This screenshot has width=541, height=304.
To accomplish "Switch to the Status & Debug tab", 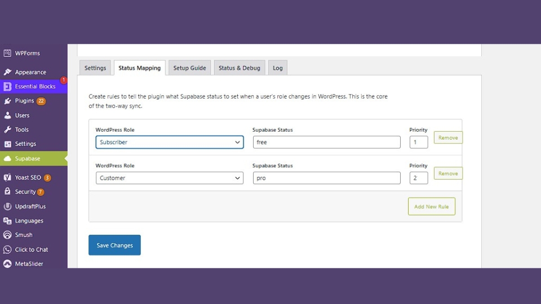I will coord(239,68).
